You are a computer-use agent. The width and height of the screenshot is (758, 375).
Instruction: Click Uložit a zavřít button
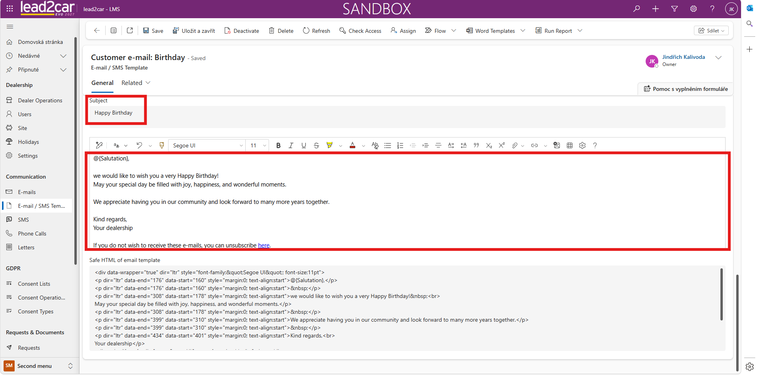[194, 31]
